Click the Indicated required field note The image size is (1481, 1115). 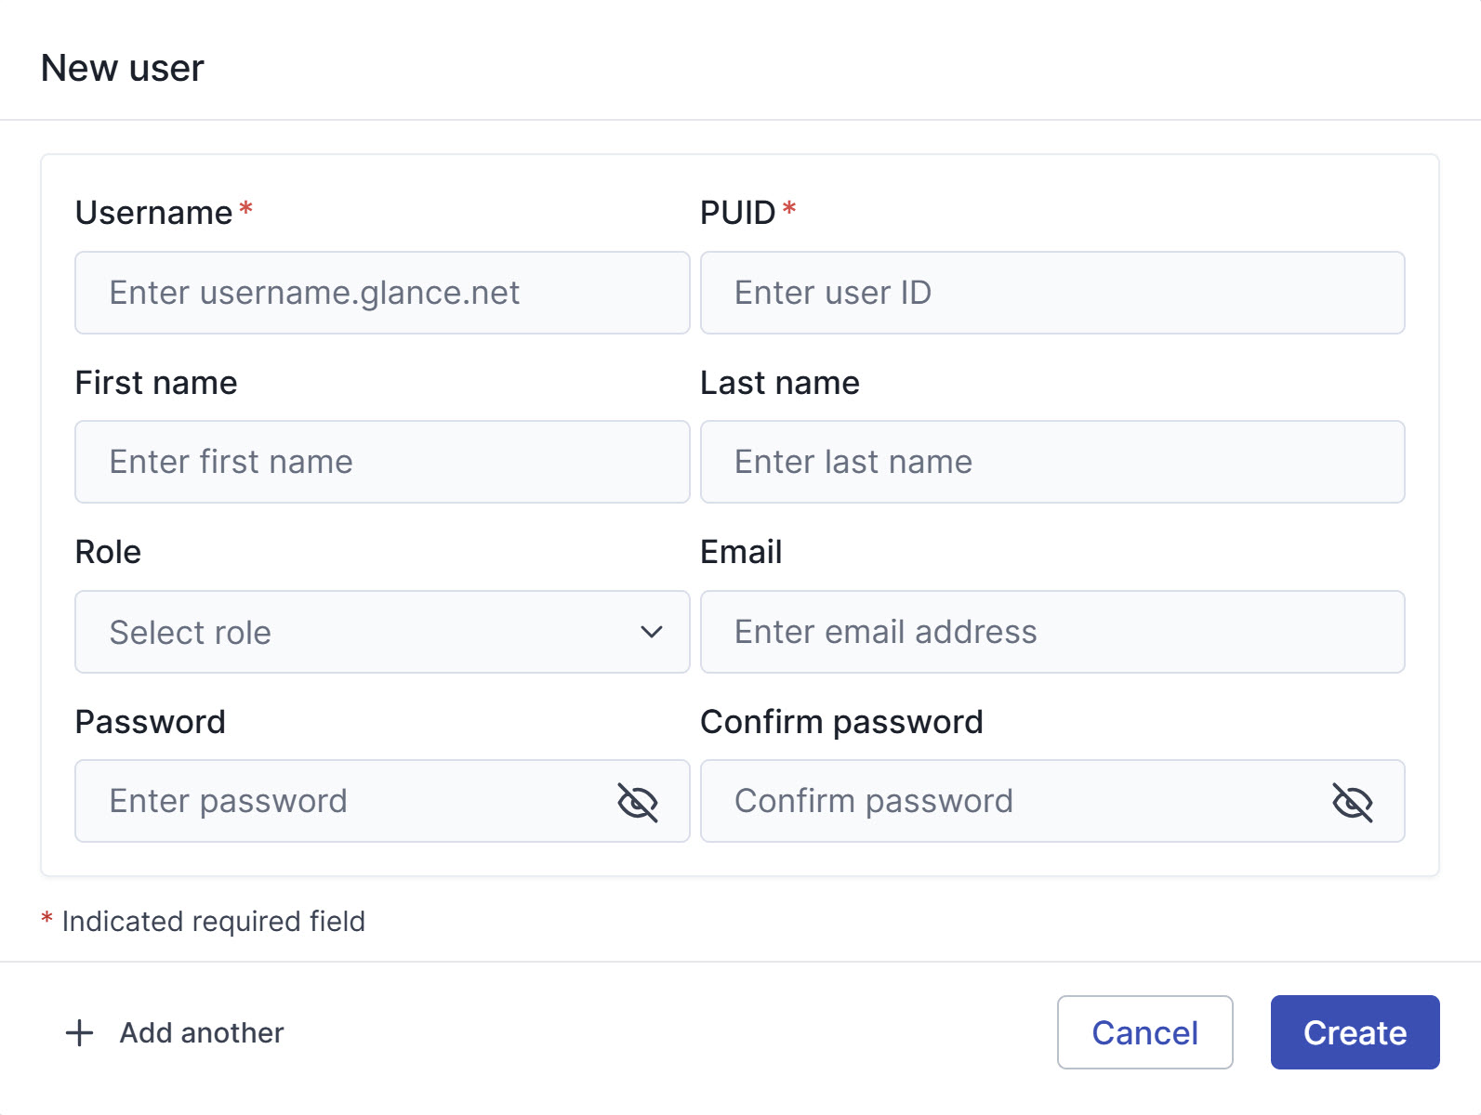213,921
